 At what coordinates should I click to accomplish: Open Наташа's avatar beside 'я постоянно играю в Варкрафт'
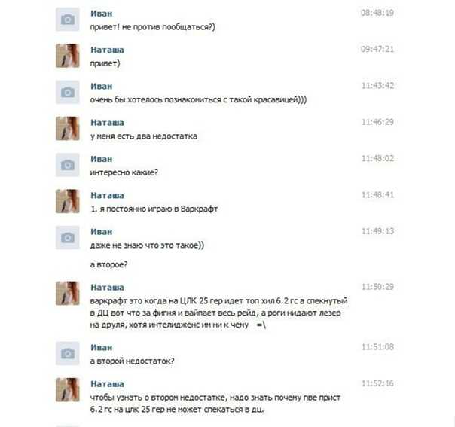pos(68,201)
